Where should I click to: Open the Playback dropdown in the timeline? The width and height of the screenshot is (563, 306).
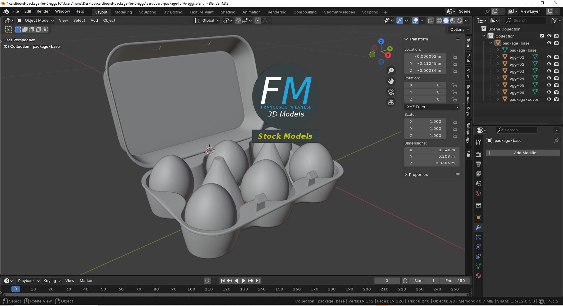click(x=28, y=281)
